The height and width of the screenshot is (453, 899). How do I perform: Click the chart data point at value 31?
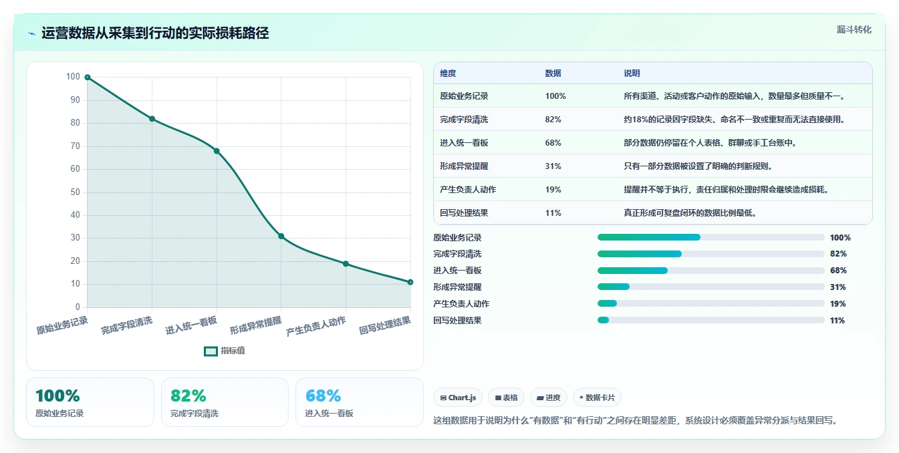[281, 236]
